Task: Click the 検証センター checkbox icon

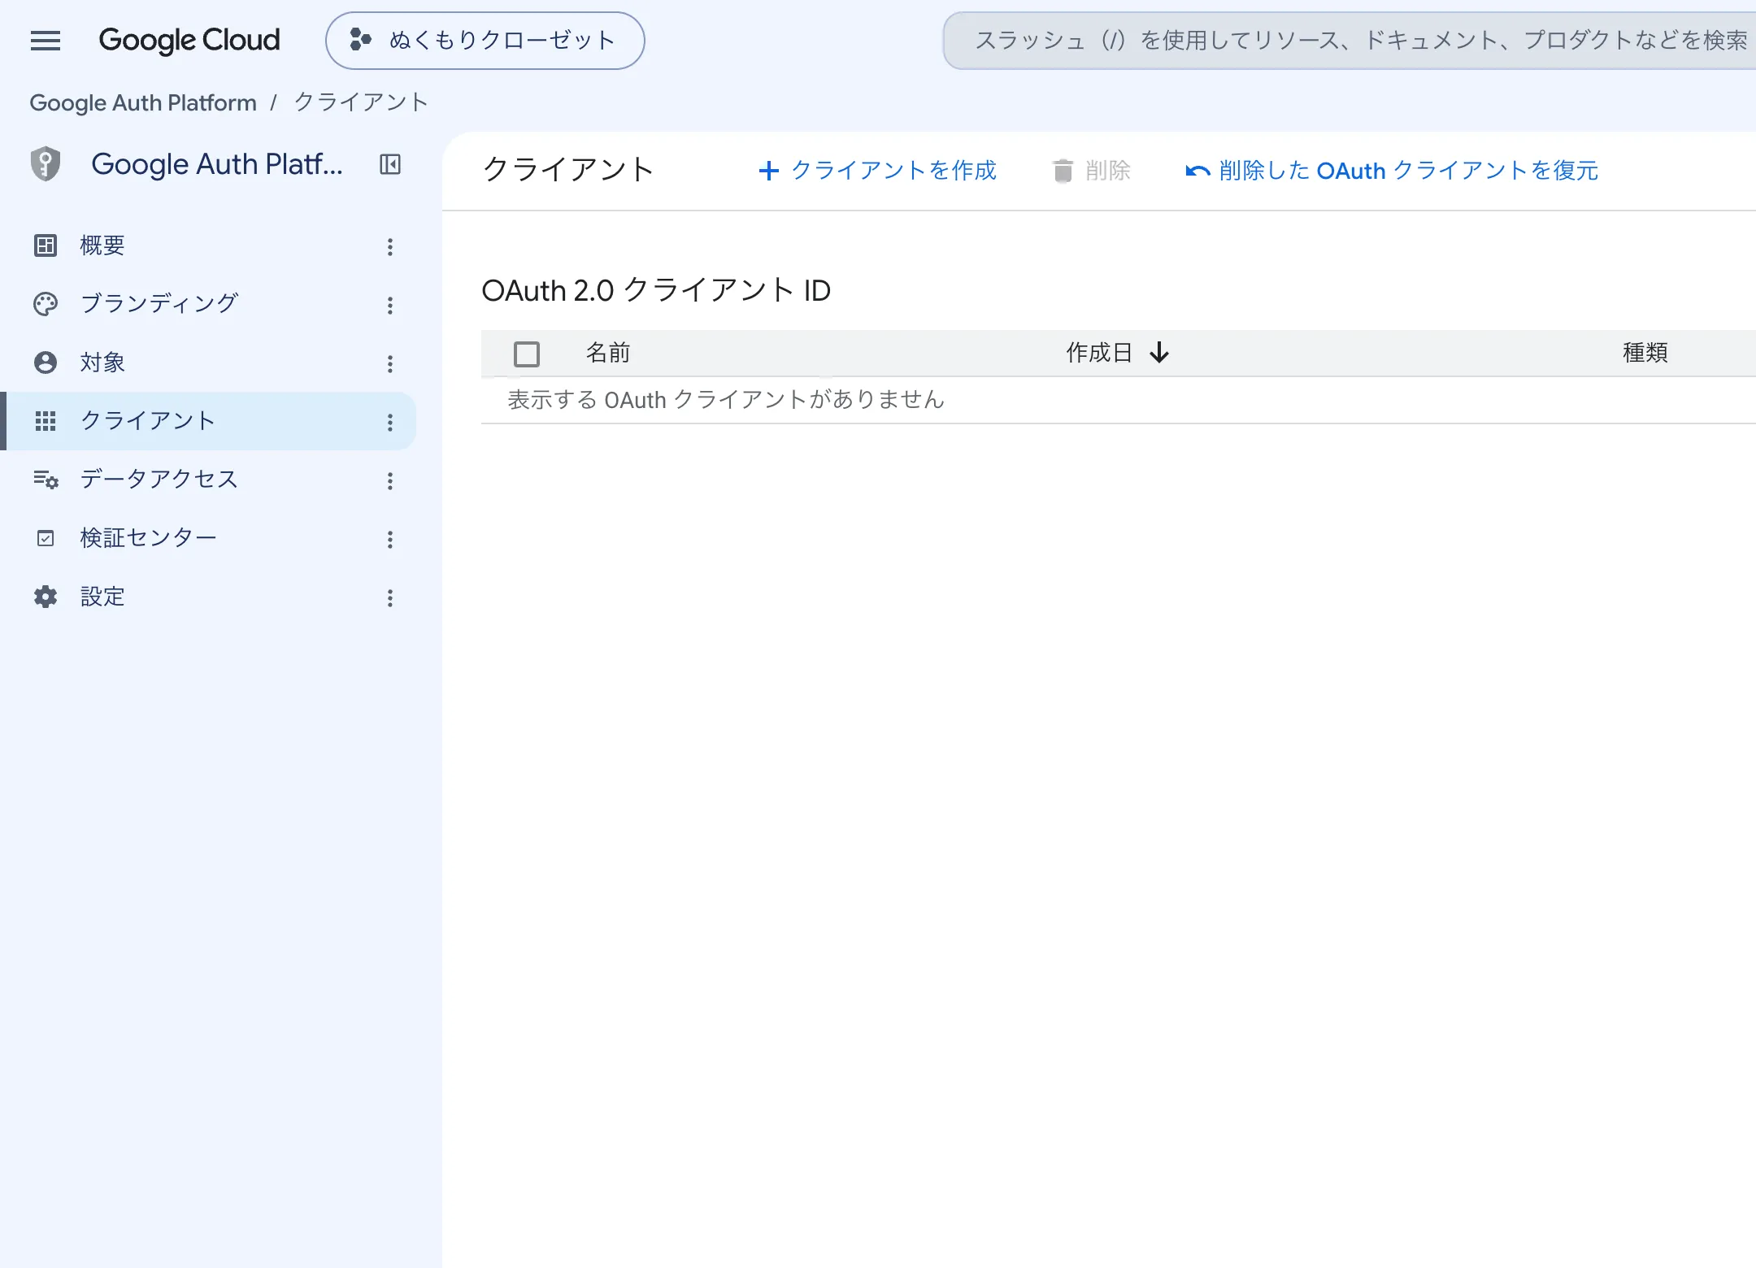Action: 46,538
